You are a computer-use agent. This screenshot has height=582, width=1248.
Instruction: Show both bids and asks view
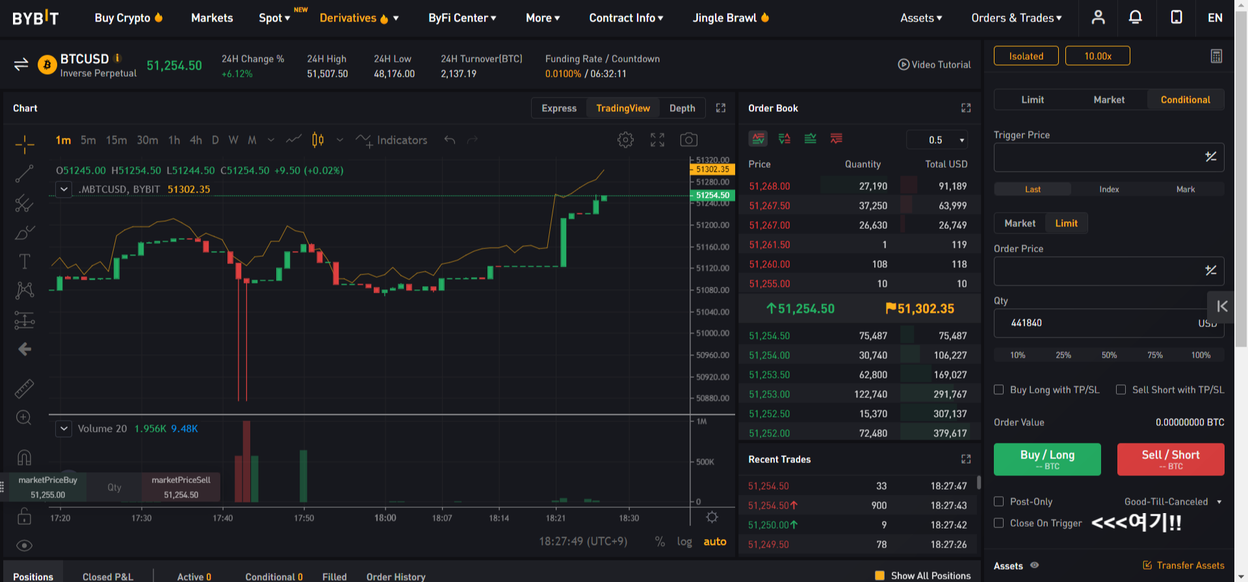[758, 139]
